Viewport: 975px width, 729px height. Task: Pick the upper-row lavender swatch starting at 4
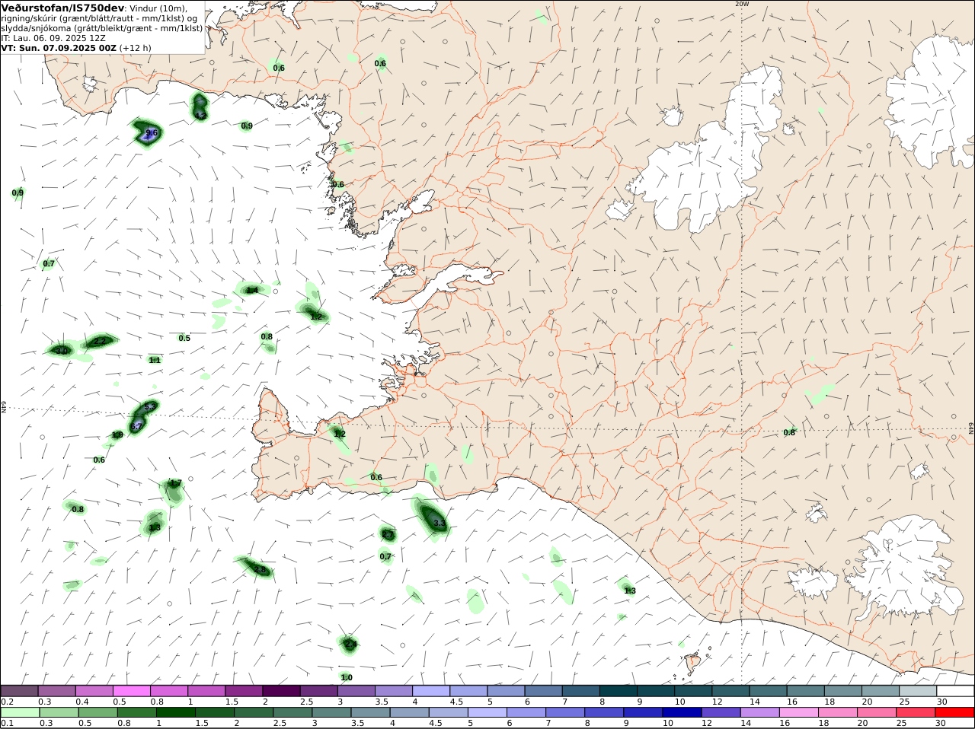tap(431, 691)
